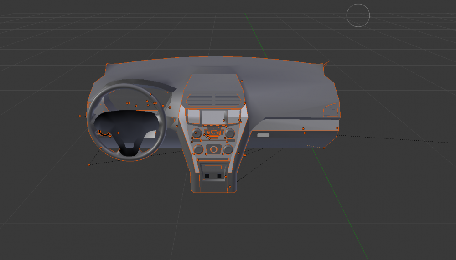Select the glove box handle
The width and height of the screenshot is (456, 260).
pyautogui.click(x=264, y=135)
